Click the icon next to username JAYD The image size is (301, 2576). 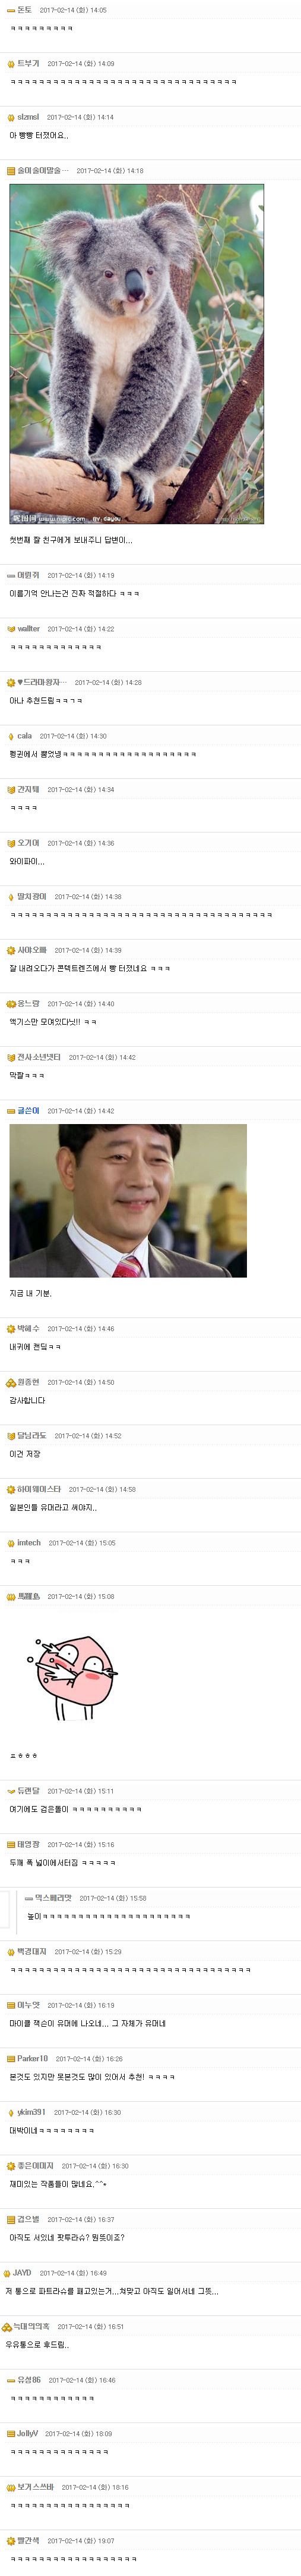pyautogui.click(x=7, y=2273)
